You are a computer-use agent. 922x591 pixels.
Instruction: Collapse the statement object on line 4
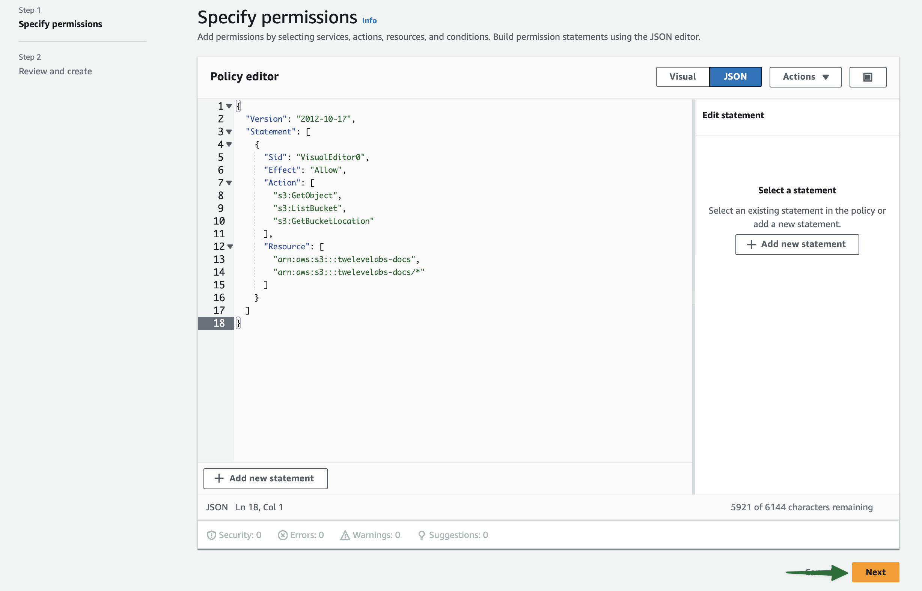click(229, 145)
